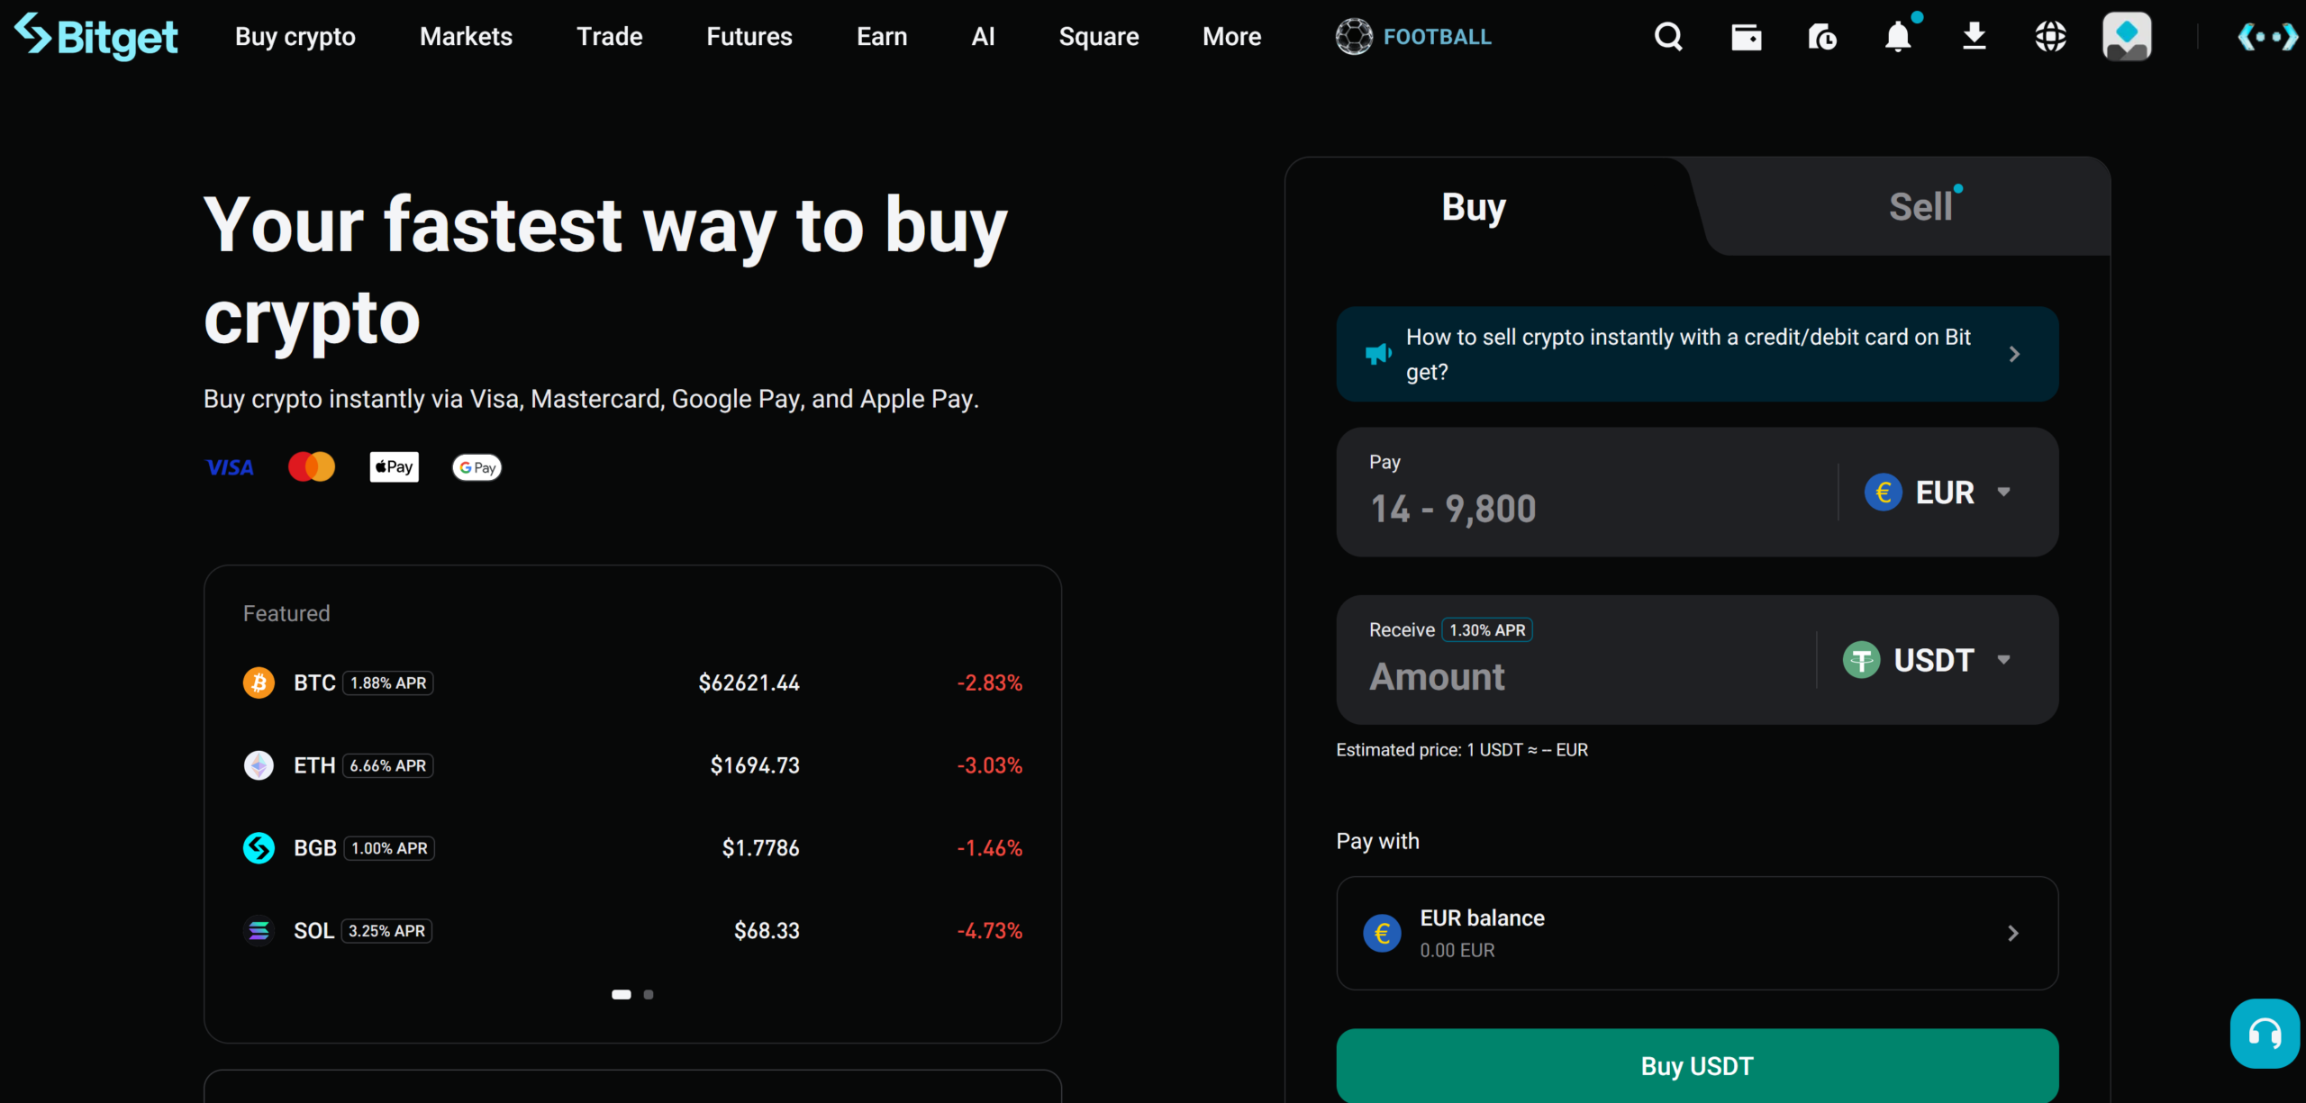This screenshot has height=1103, width=2306.
Task: Open the notifications bell
Action: pos(1899,37)
